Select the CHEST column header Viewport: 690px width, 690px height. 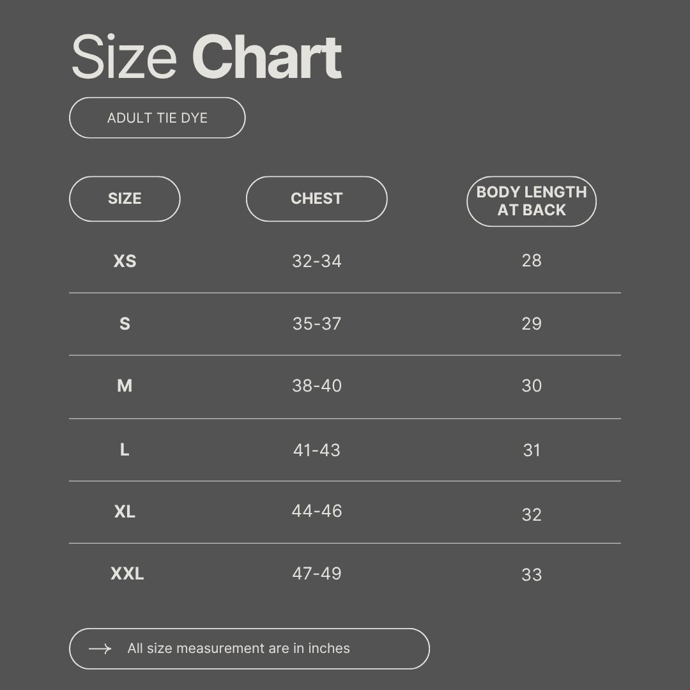pos(316,199)
